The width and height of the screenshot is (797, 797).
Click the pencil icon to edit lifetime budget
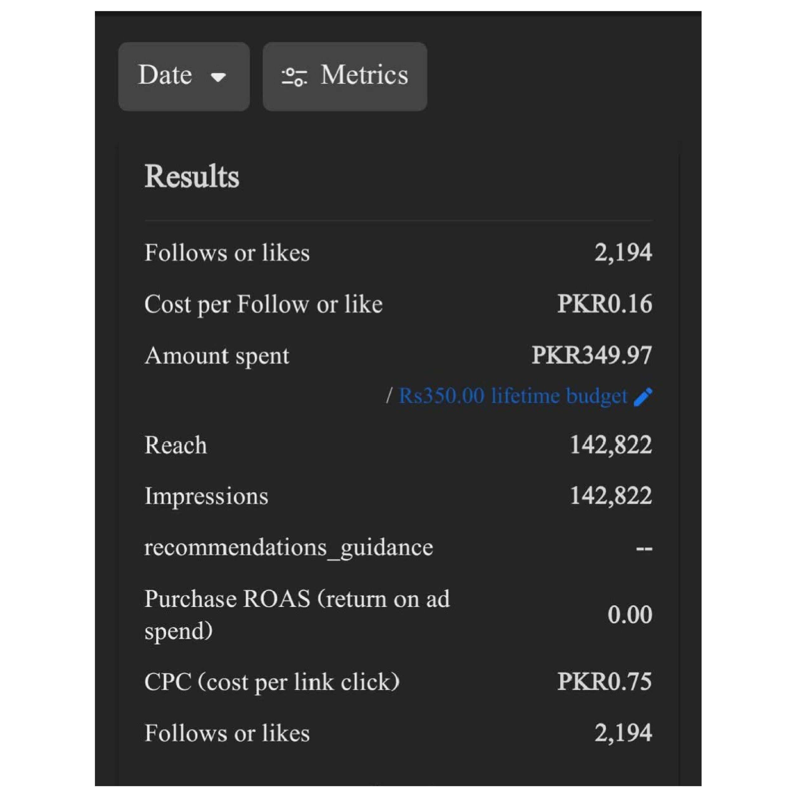(x=643, y=397)
